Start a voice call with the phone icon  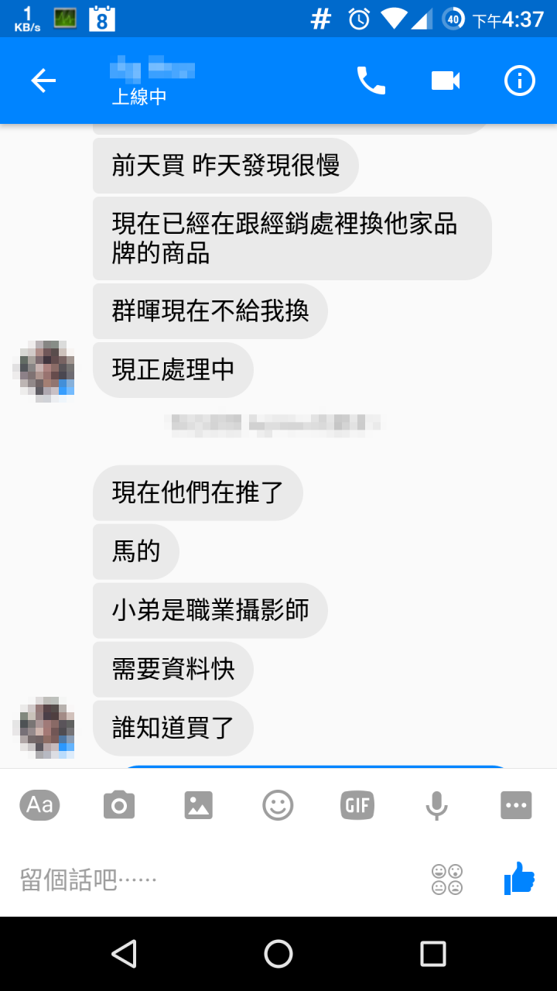(x=371, y=81)
